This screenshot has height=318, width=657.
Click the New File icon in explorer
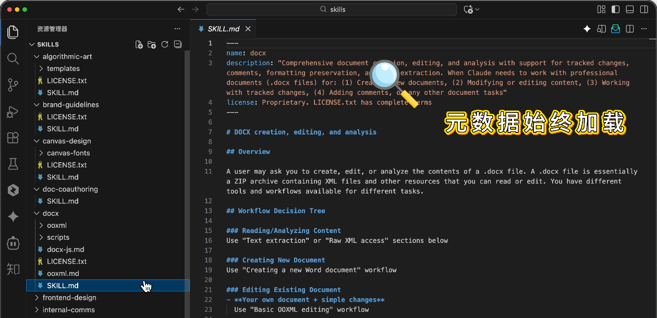139,44
